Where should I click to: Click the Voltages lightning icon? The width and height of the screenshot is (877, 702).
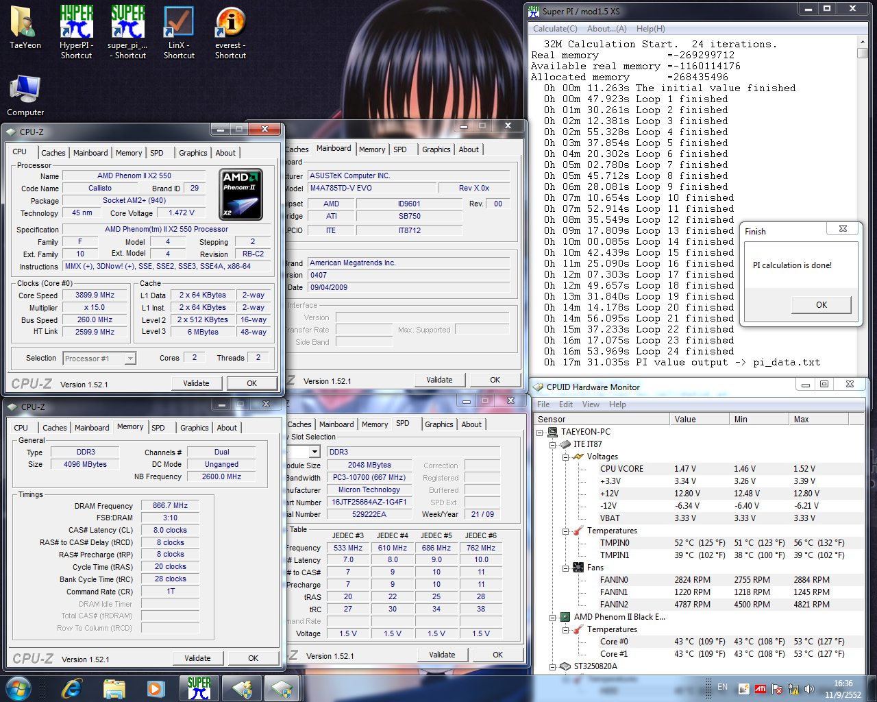[578, 457]
